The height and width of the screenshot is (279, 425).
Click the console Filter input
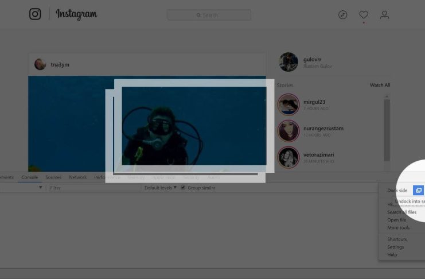coord(95,188)
